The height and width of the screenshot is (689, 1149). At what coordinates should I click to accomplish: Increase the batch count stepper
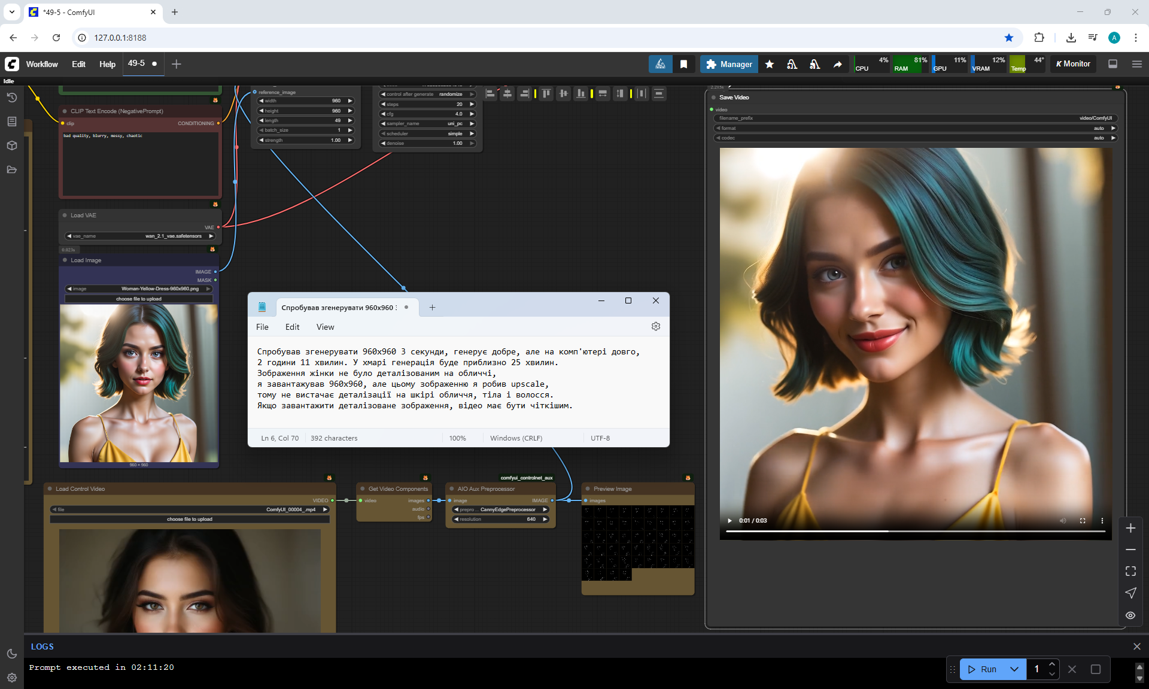1051,664
